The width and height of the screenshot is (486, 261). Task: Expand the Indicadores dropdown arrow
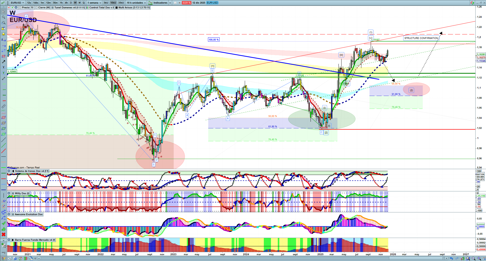[170, 3]
